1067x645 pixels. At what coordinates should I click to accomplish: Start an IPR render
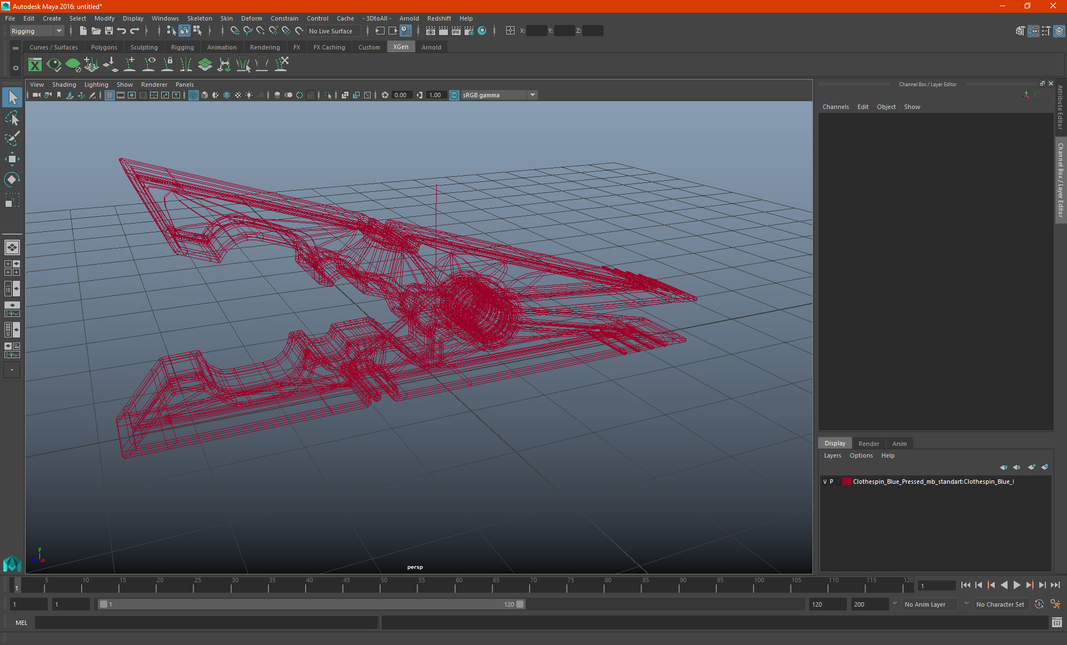[456, 31]
